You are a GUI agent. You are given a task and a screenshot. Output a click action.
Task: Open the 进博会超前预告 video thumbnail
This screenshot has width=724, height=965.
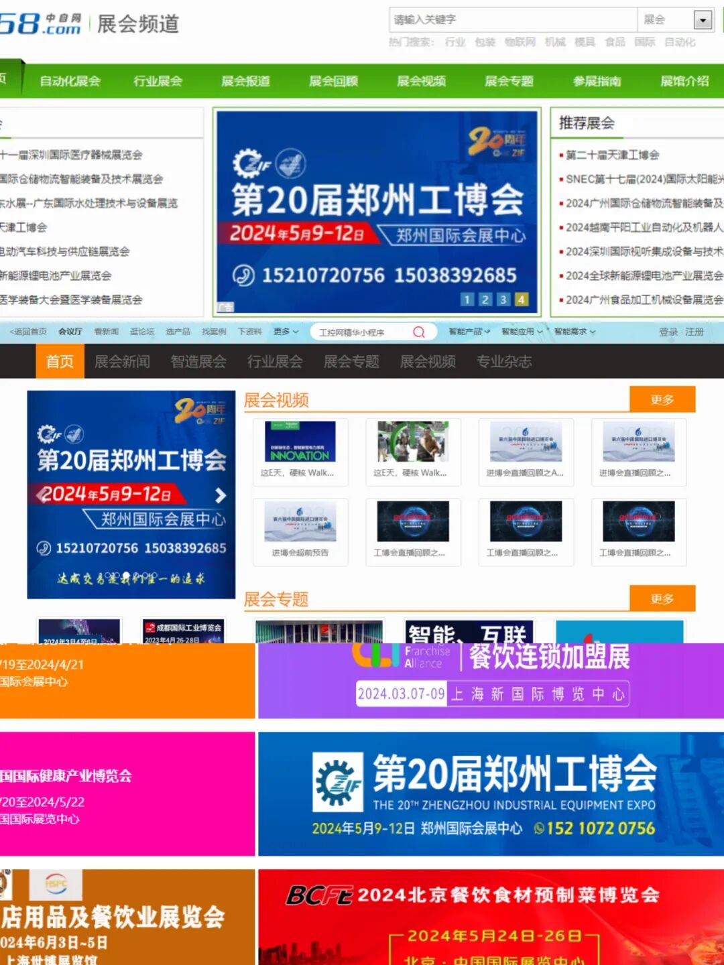pyautogui.click(x=300, y=521)
